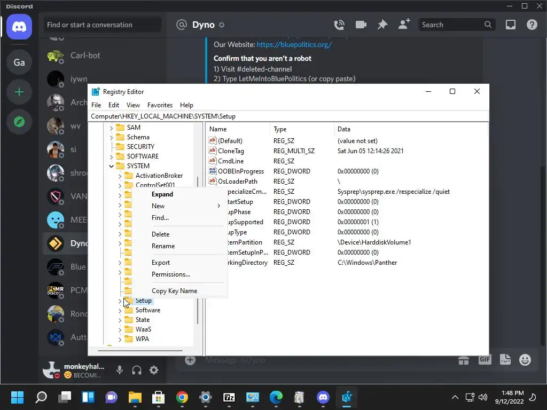The height and width of the screenshot is (410, 547).
Task: Open the bluepolitics.org website link
Action: click(294, 45)
